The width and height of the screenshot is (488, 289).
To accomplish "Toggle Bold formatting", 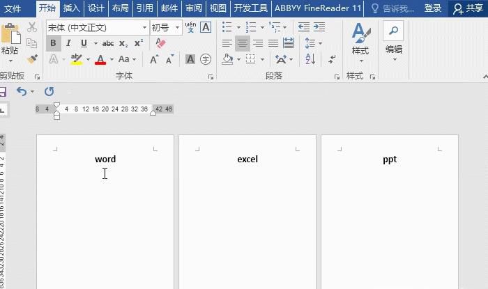I will (x=53, y=43).
